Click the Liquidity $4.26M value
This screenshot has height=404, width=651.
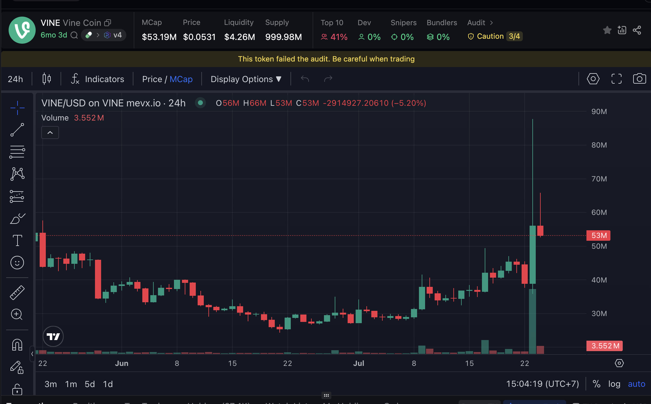point(239,37)
